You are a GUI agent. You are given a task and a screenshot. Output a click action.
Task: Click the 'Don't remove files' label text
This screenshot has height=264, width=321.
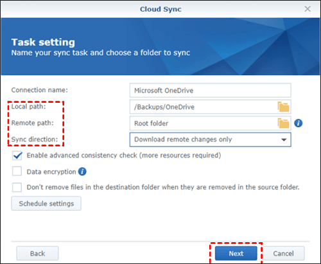(163, 187)
